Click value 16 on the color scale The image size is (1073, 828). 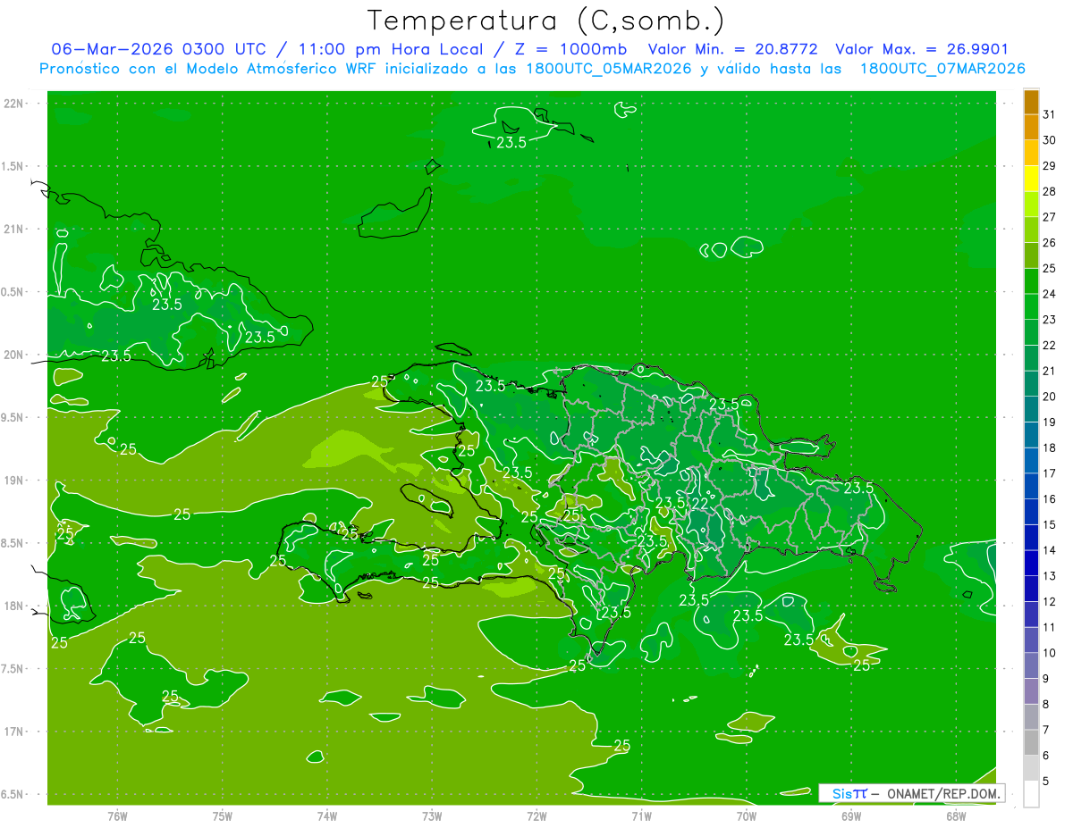click(1049, 499)
